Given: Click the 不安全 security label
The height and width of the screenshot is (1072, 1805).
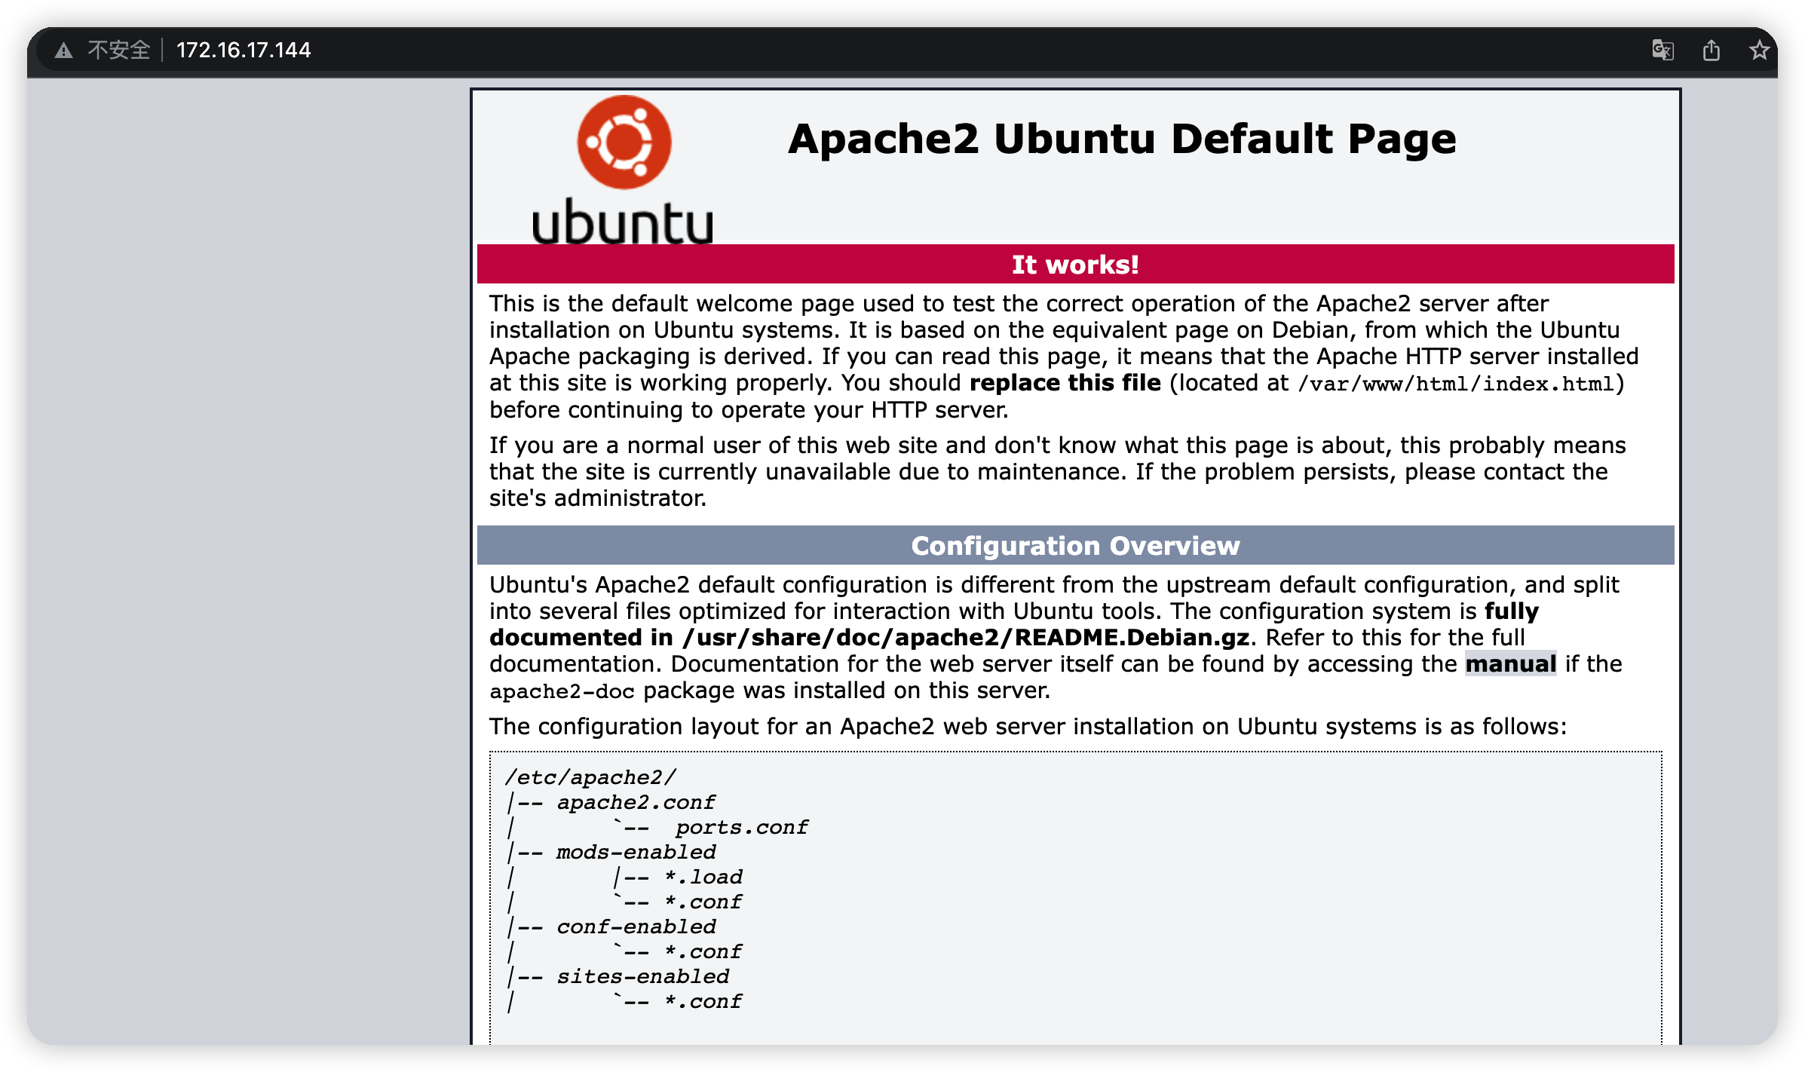Looking at the screenshot, I should (119, 51).
